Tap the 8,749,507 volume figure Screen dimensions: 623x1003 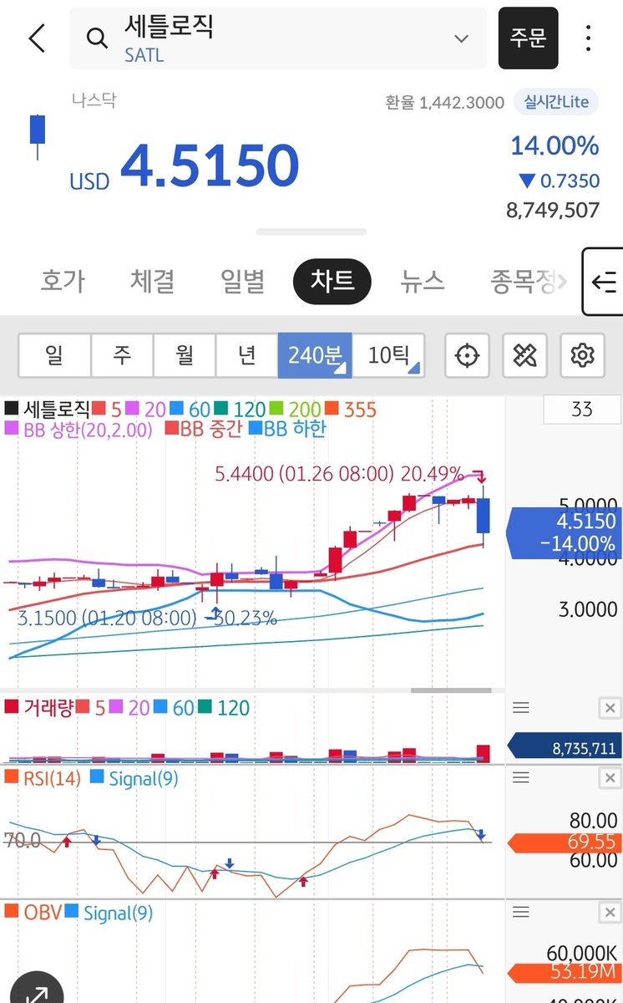click(553, 209)
